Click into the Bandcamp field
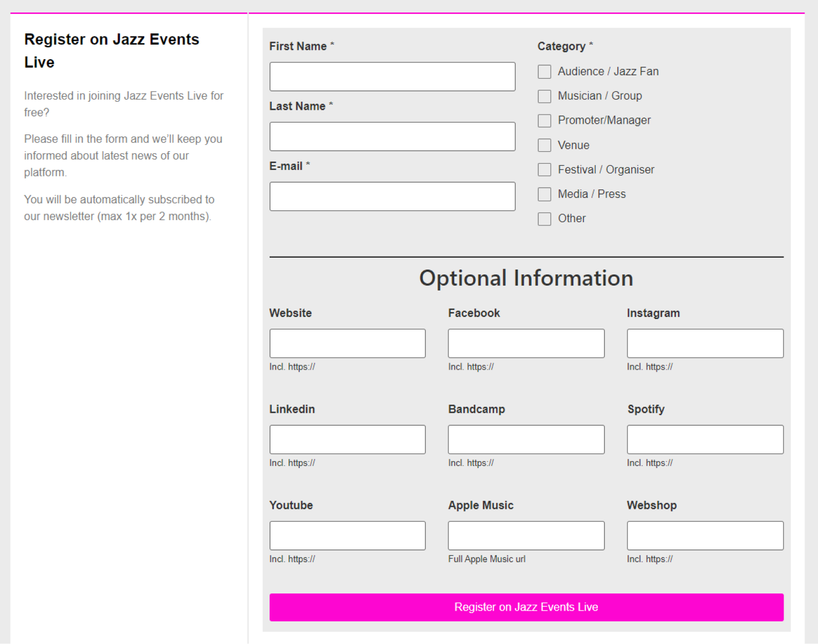The width and height of the screenshot is (818, 644). click(526, 439)
